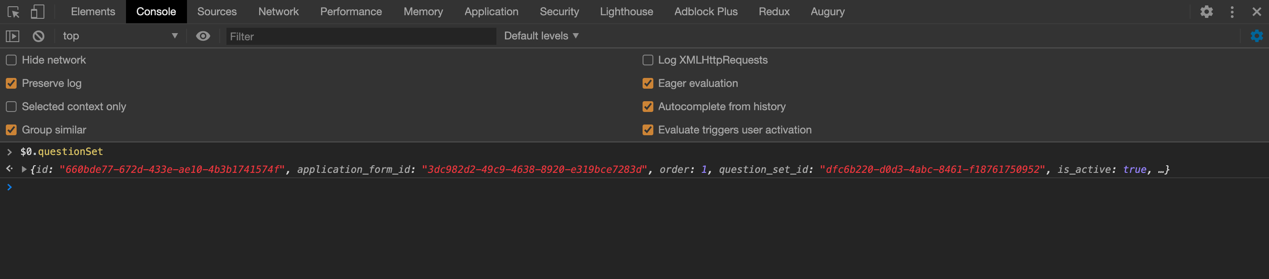
Task: Open the three-dot customize menu
Action: point(1232,12)
